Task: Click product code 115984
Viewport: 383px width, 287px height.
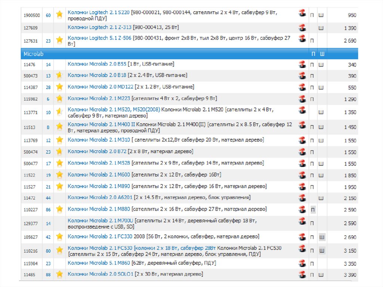Action: point(31,264)
